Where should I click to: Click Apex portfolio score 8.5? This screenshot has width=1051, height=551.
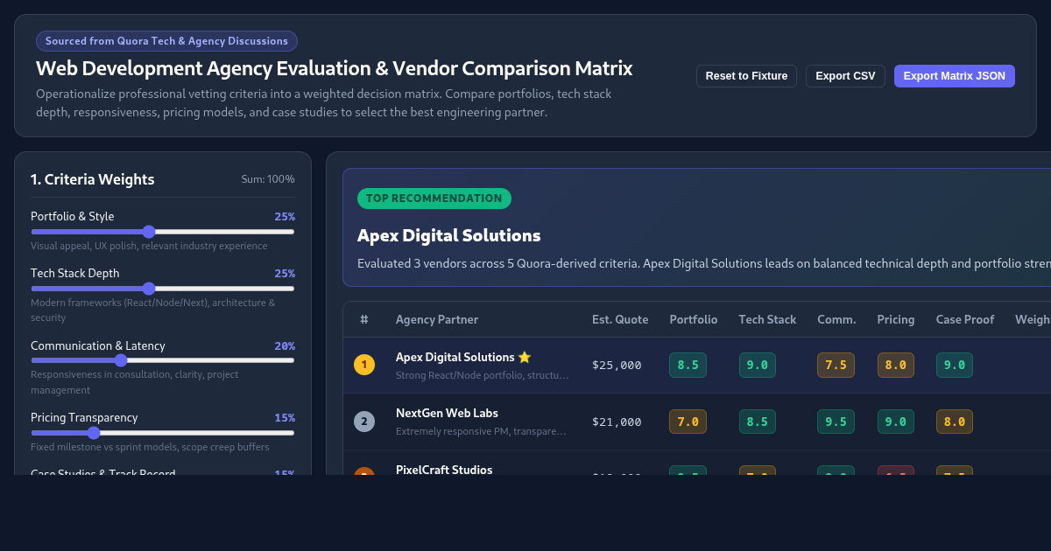pos(688,365)
